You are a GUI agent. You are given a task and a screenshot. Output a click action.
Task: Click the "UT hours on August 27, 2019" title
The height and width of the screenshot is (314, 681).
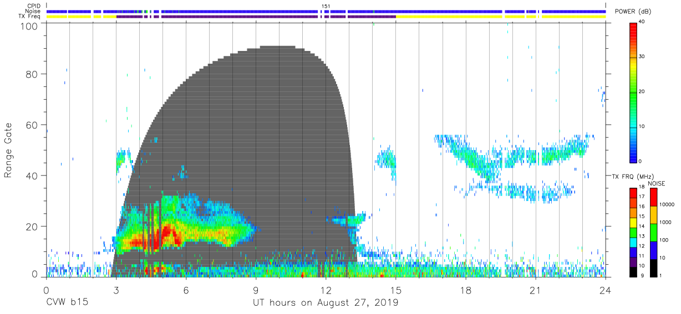(326, 302)
